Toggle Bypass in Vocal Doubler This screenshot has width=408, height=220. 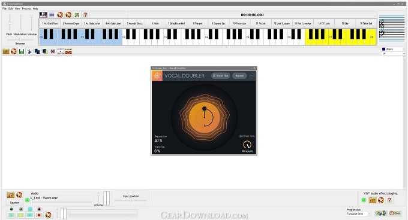tap(239, 76)
